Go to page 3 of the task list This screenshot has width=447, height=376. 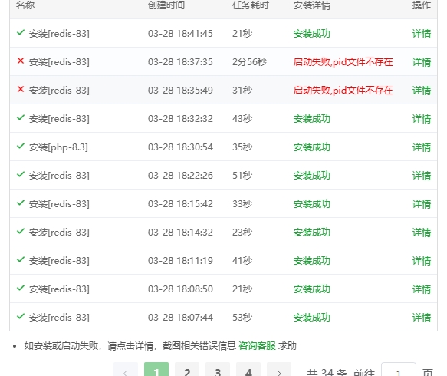click(x=218, y=371)
